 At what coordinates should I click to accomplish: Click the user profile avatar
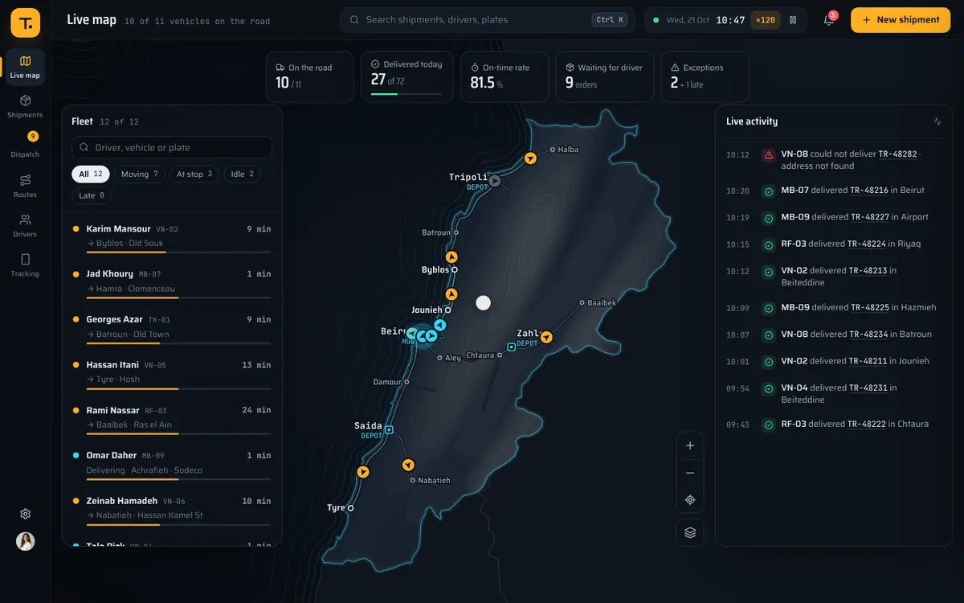click(x=25, y=541)
